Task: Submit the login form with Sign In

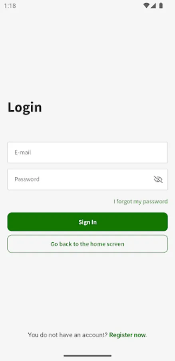Action: [x=87, y=222]
